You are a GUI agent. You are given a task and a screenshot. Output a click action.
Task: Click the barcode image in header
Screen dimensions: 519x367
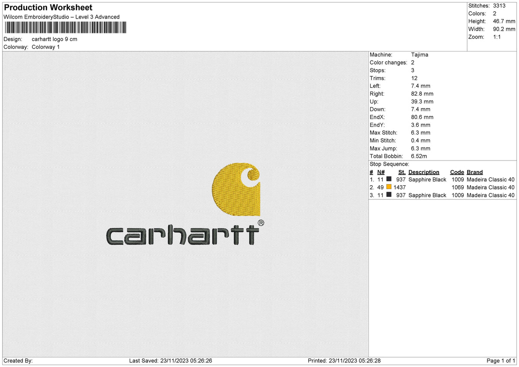pos(65,28)
